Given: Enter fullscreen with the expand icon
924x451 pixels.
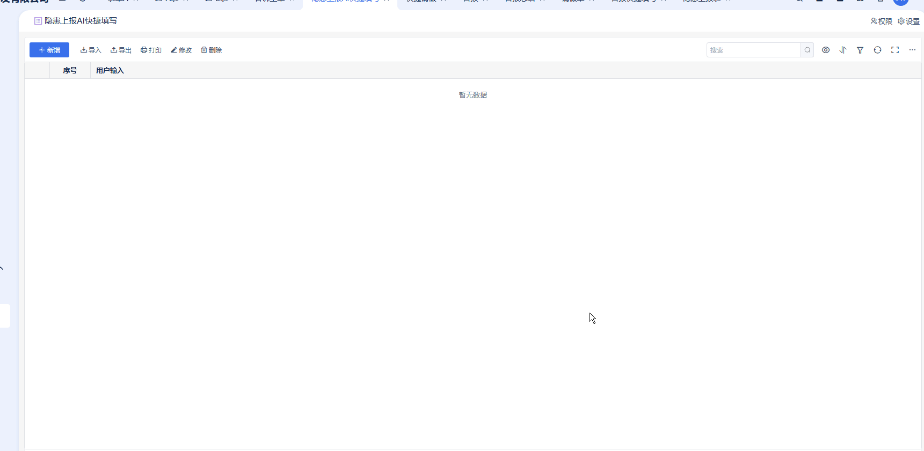Looking at the screenshot, I should click(895, 50).
